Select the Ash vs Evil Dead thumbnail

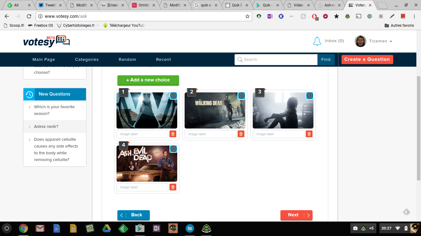coord(147,163)
